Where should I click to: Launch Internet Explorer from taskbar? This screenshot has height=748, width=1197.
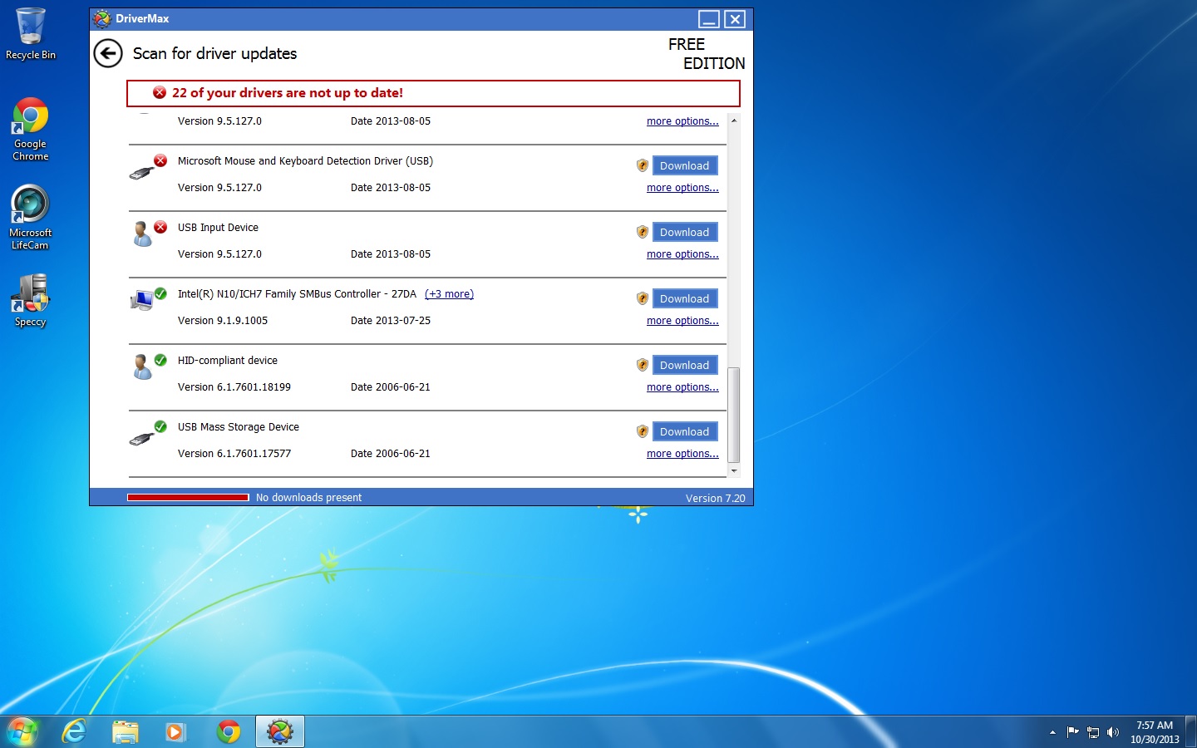[x=75, y=731]
